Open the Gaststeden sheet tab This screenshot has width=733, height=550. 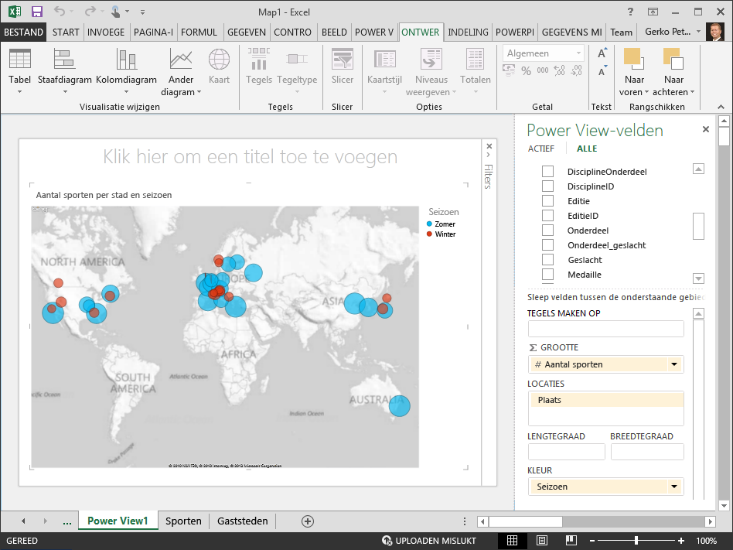(x=242, y=521)
